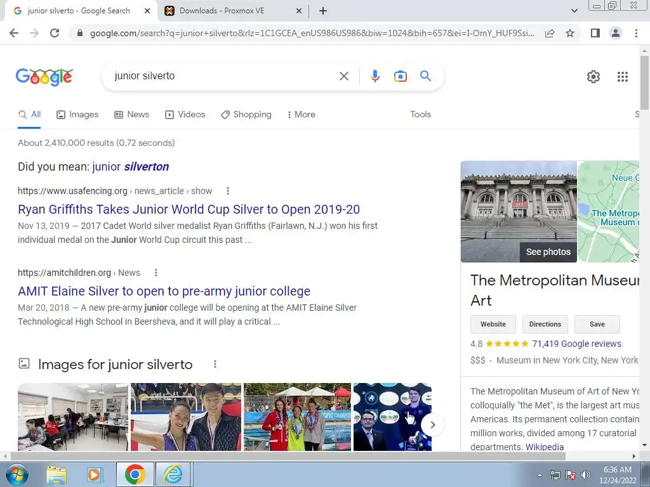Clear the search query with X
Viewport: 650px width, 487px height.
[343, 76]
